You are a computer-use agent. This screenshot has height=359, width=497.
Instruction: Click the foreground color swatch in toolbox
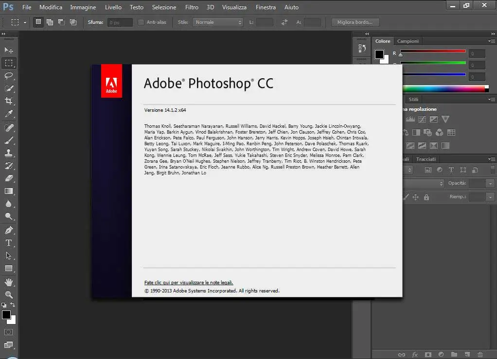[x=6, y=315]
